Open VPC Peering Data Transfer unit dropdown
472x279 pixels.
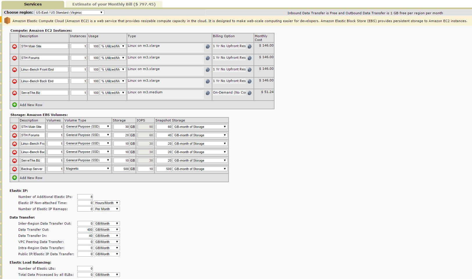click(x=107, y=242)
